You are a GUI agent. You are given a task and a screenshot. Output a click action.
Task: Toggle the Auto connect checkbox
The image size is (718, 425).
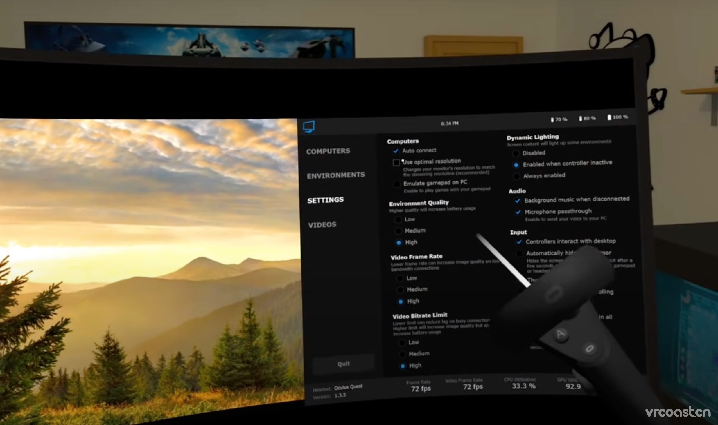pos(396,151)
